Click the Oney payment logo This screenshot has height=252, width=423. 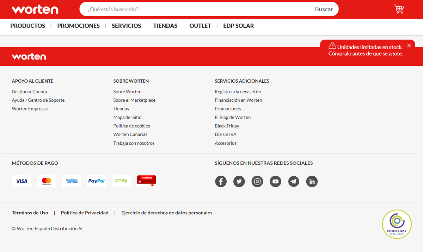click(122, 181)
